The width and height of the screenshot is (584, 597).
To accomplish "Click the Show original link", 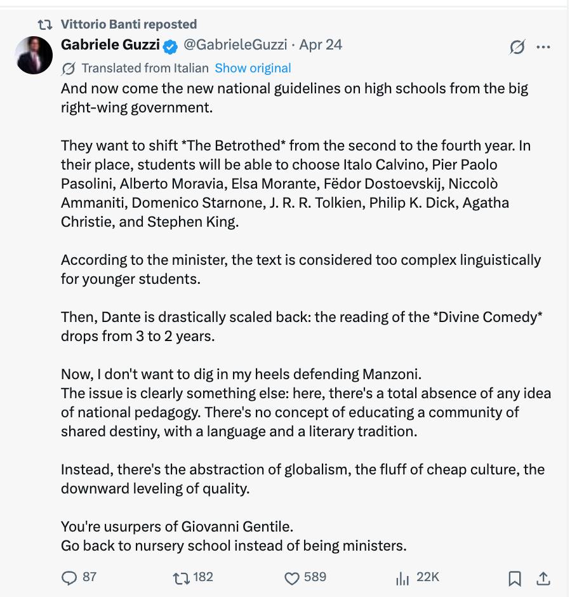I will point(253,68).
